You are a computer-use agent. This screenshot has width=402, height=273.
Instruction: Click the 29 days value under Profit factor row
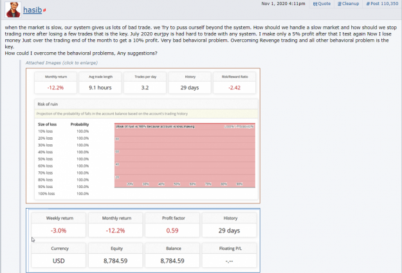(229, 231)
